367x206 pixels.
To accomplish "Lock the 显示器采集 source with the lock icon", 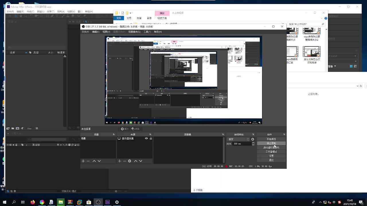I will tap(151, 138).
